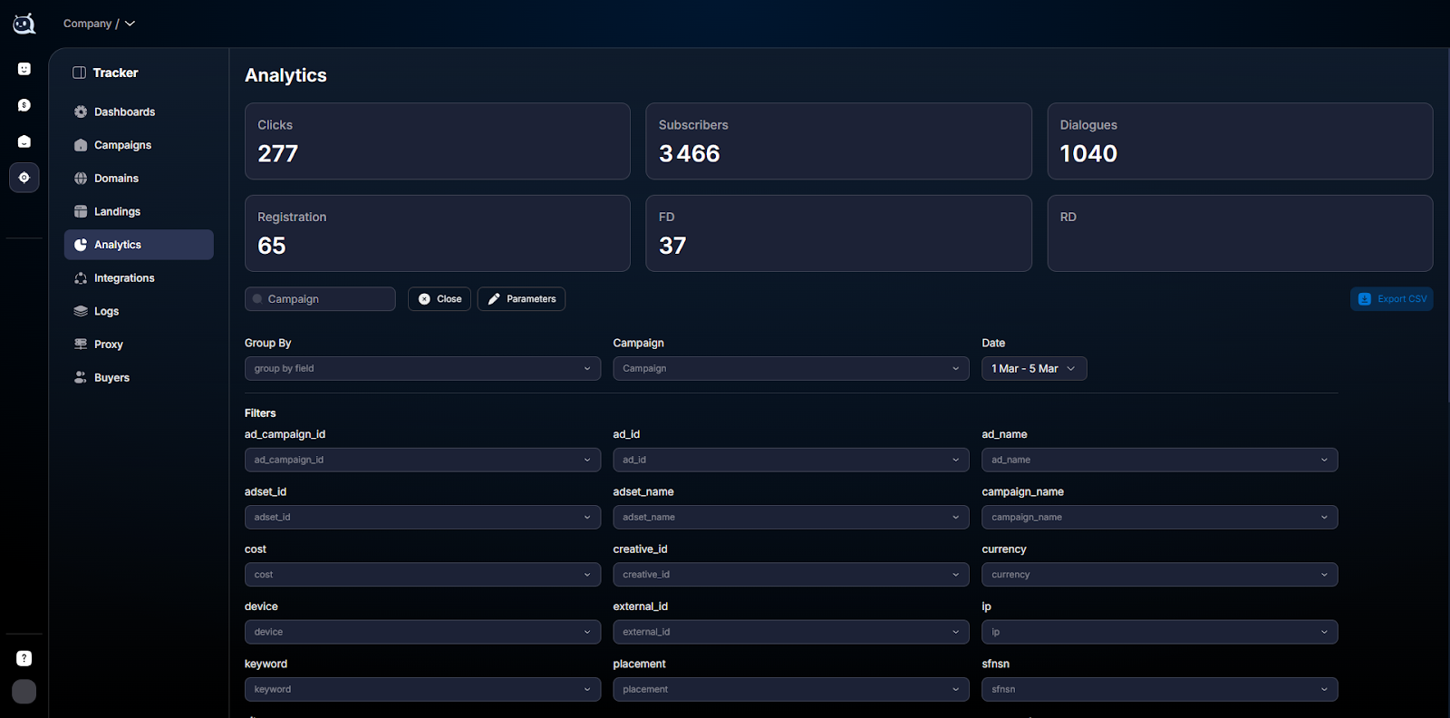Click the Export CSV button

pos(1391,299)
